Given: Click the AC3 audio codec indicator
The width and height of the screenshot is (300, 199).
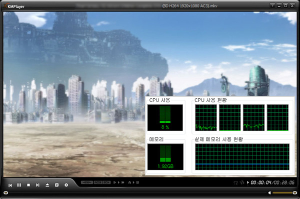Looking at the screenshot, I should 98,182.
